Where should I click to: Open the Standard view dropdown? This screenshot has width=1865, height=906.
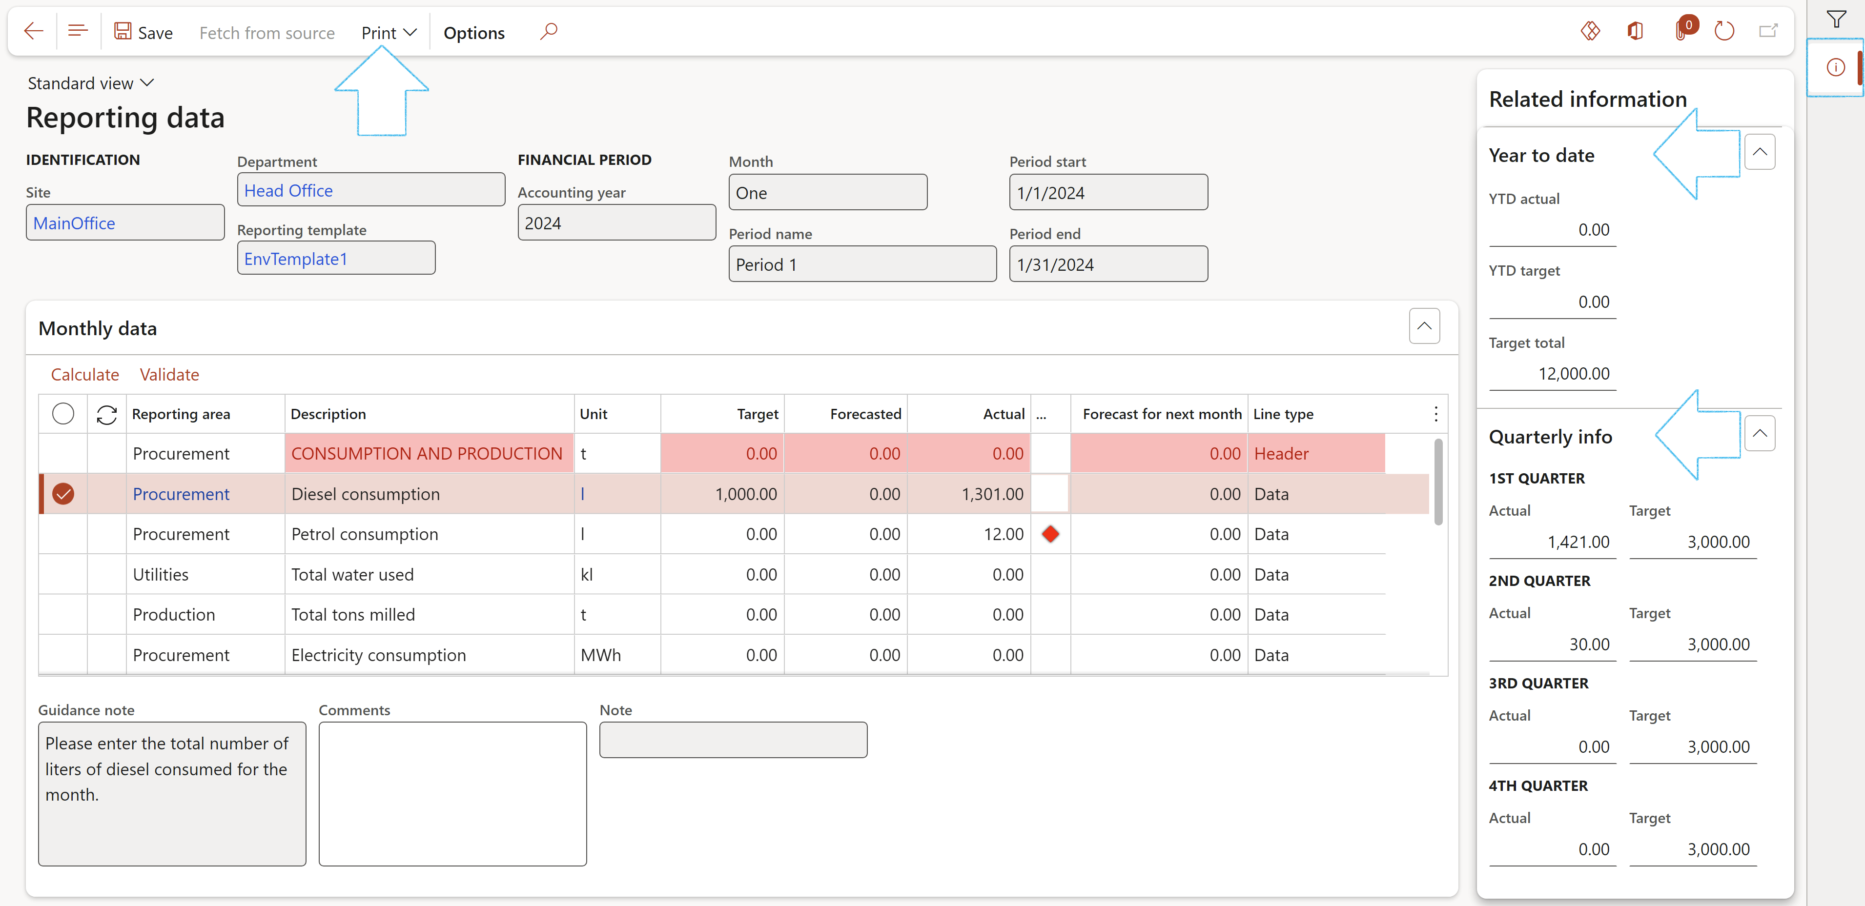[90, 83]
